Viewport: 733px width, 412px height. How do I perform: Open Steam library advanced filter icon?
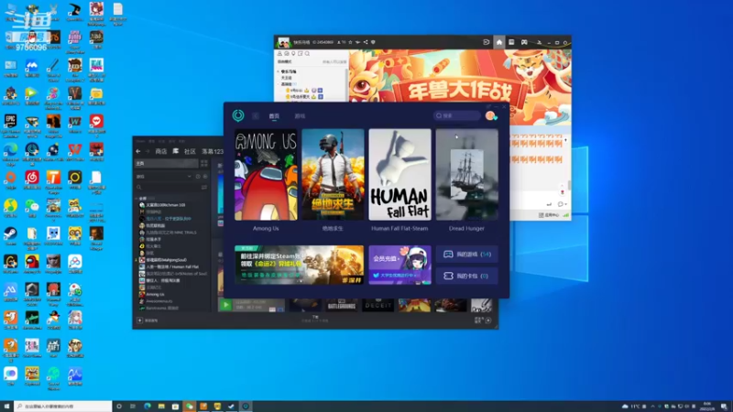pos(204,187)
